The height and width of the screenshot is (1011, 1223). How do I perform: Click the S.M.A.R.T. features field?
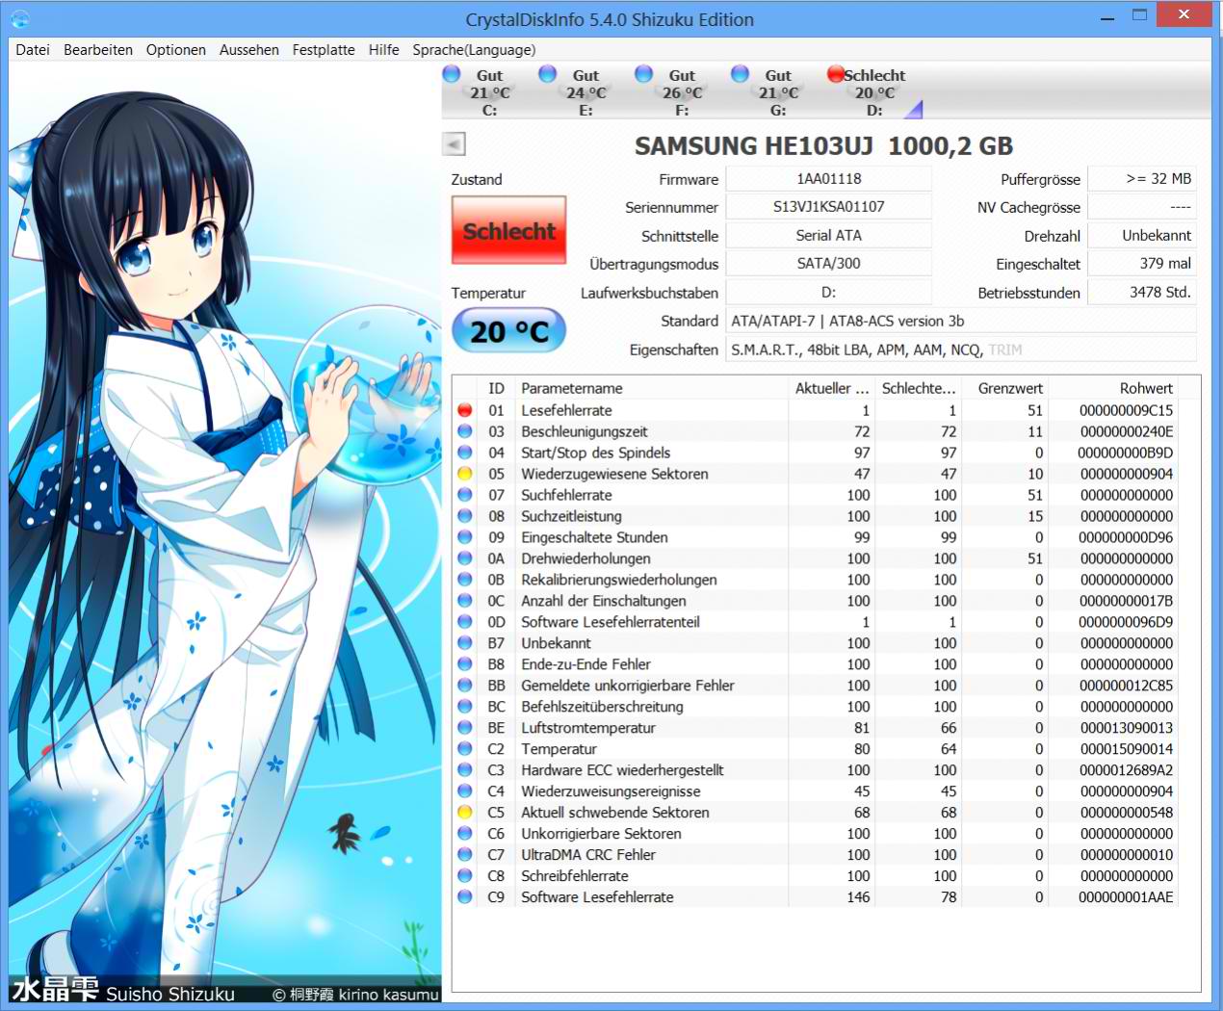coord(961,350)
